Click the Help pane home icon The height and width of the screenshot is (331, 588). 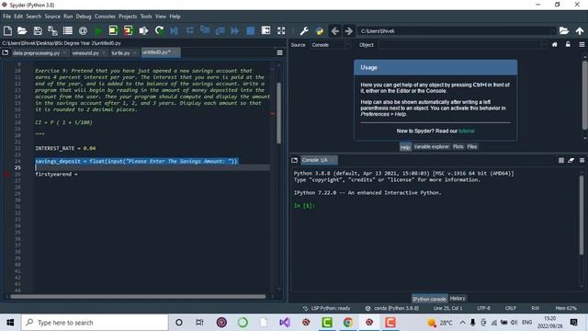(555, 45)
